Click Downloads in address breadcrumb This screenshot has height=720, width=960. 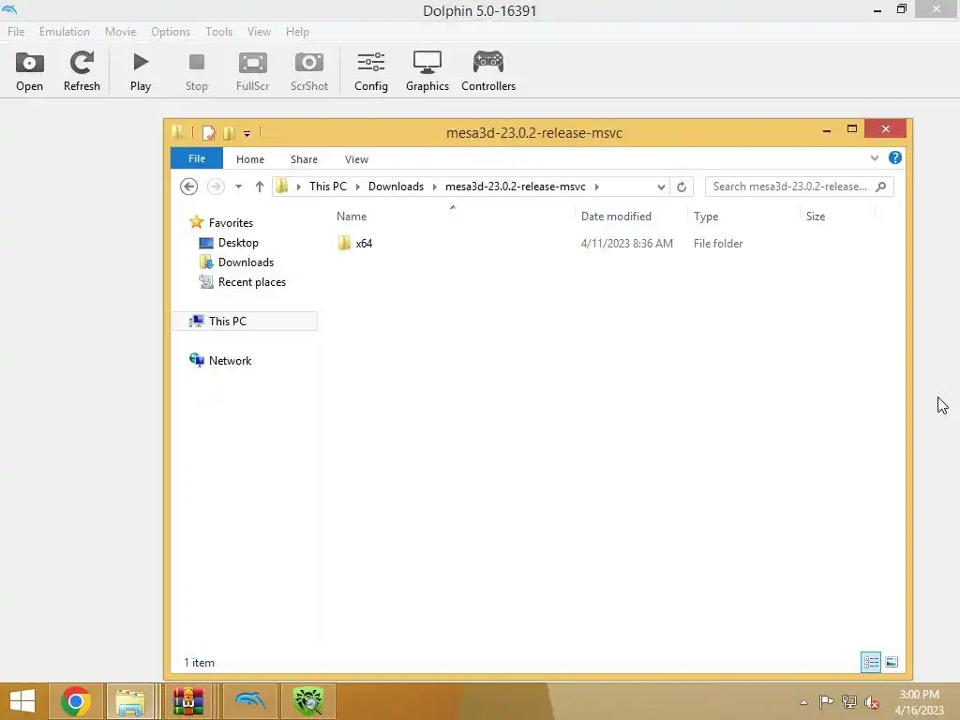click(396, 187)
